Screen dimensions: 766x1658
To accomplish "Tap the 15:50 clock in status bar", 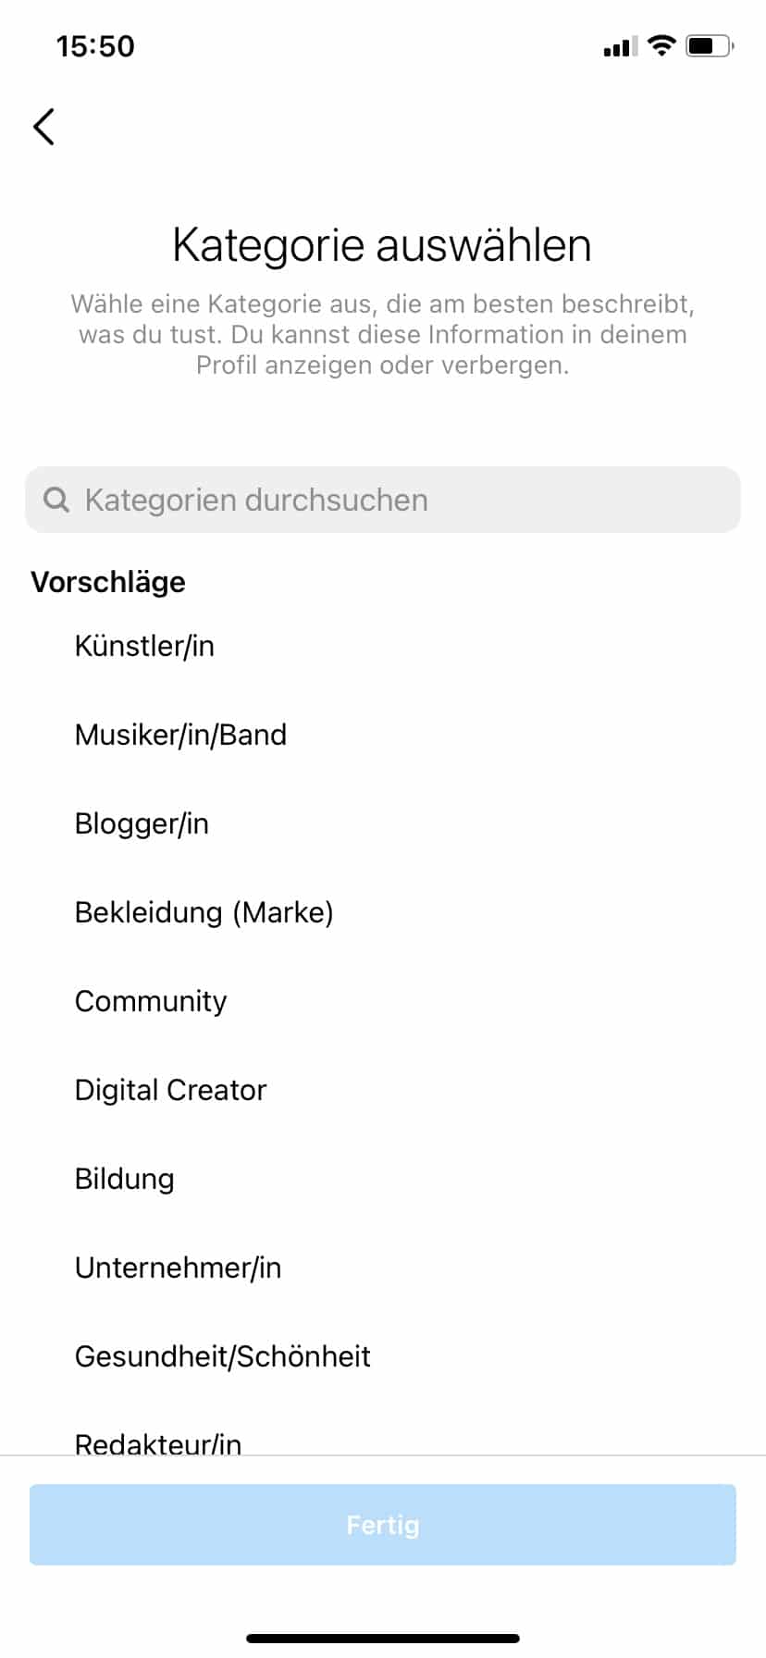I will pyautogui.click(x=95, y=46).
